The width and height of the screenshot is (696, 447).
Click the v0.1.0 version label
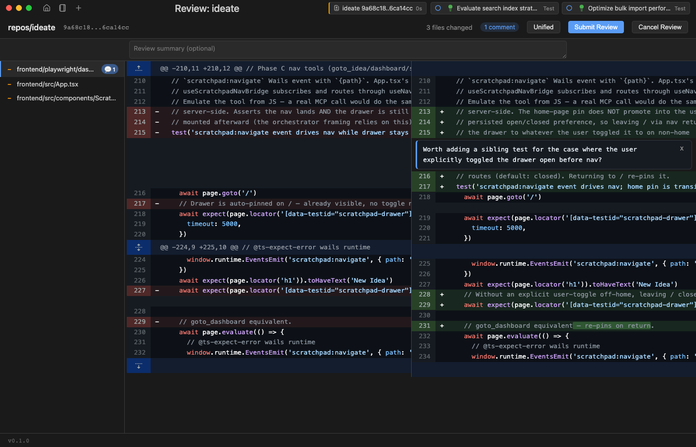coord(18,441)
